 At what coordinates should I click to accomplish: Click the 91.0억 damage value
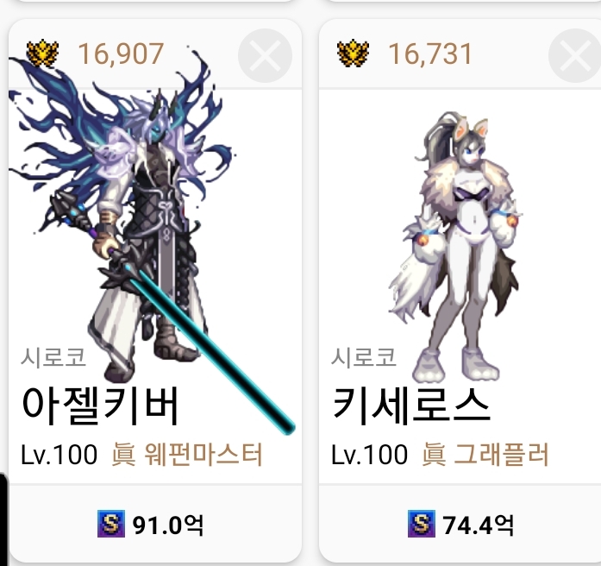(x=168, y=525)
